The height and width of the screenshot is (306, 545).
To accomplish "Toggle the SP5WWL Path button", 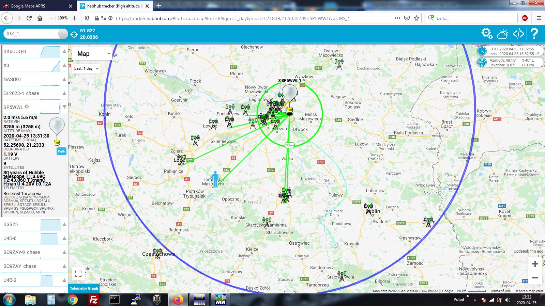I will (61, 151).
